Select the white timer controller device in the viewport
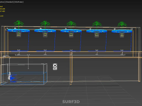This screenshot has height=106, width=142. click(55, 67)
